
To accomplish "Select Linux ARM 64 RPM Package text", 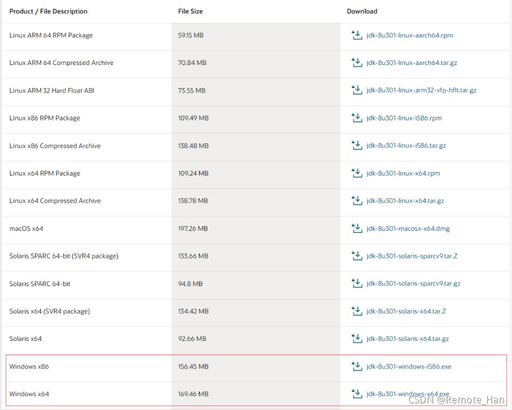I will click(51, 35).
